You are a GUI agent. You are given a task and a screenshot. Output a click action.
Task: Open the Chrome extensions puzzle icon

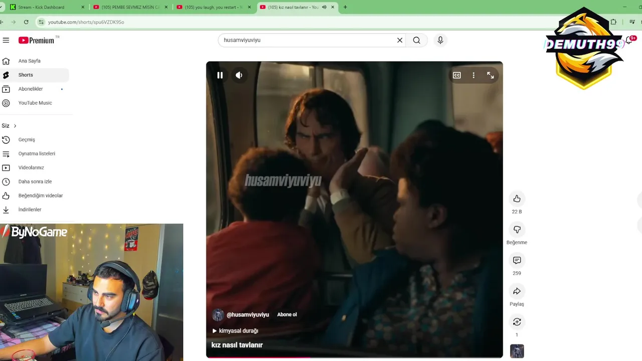(613, 22)
